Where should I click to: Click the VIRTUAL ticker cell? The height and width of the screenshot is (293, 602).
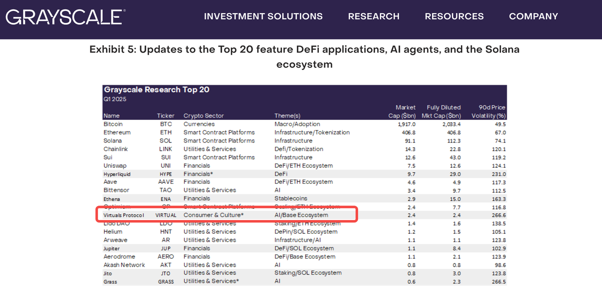coord(166,215)
